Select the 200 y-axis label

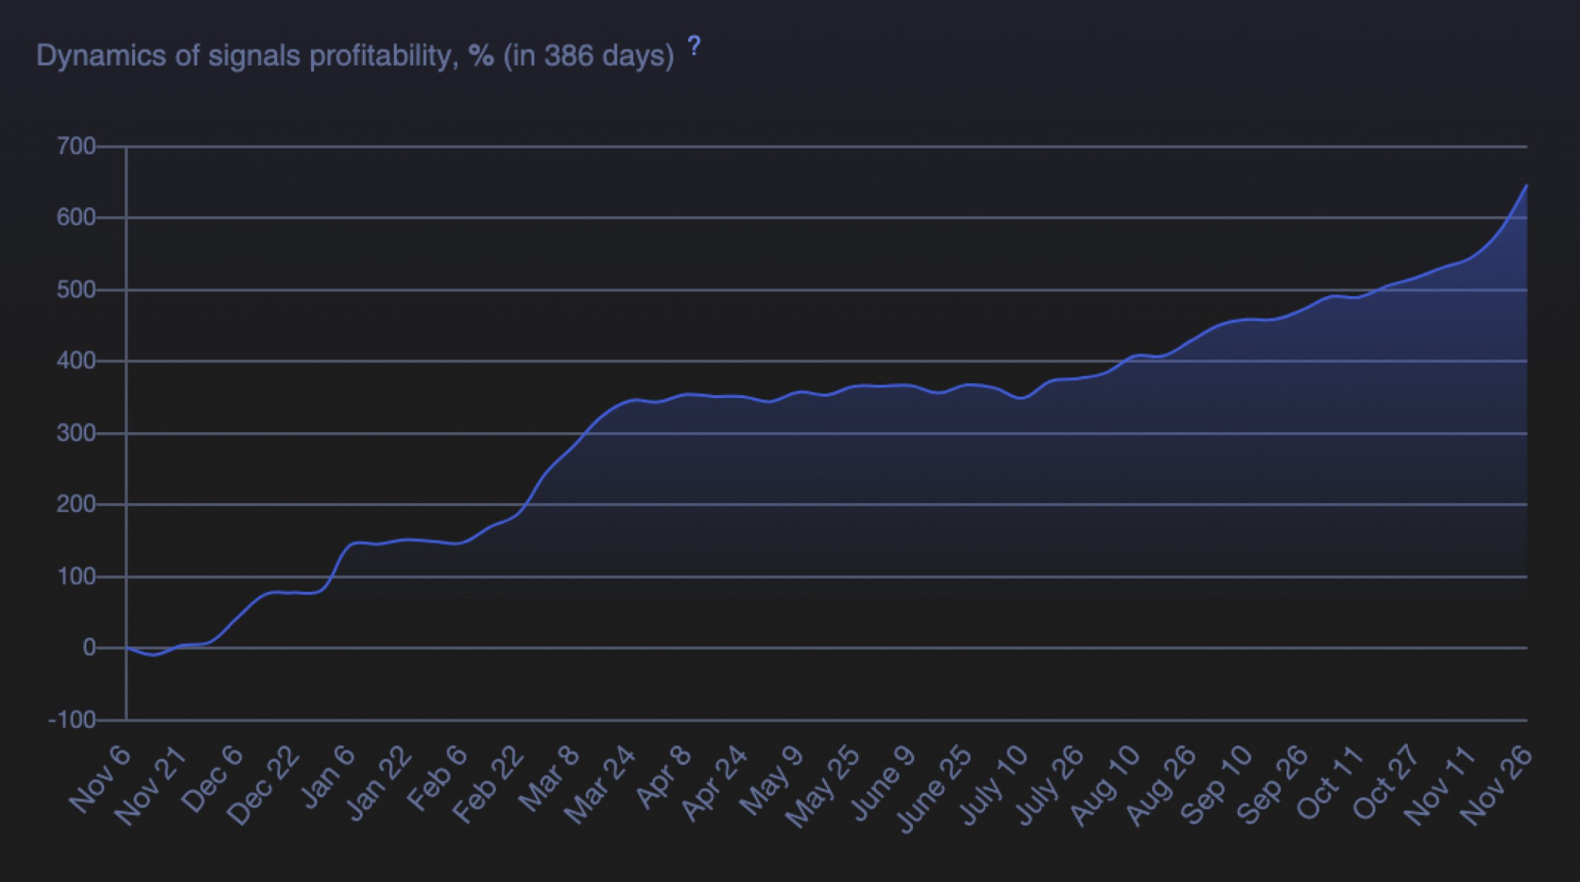coord(76,505)
